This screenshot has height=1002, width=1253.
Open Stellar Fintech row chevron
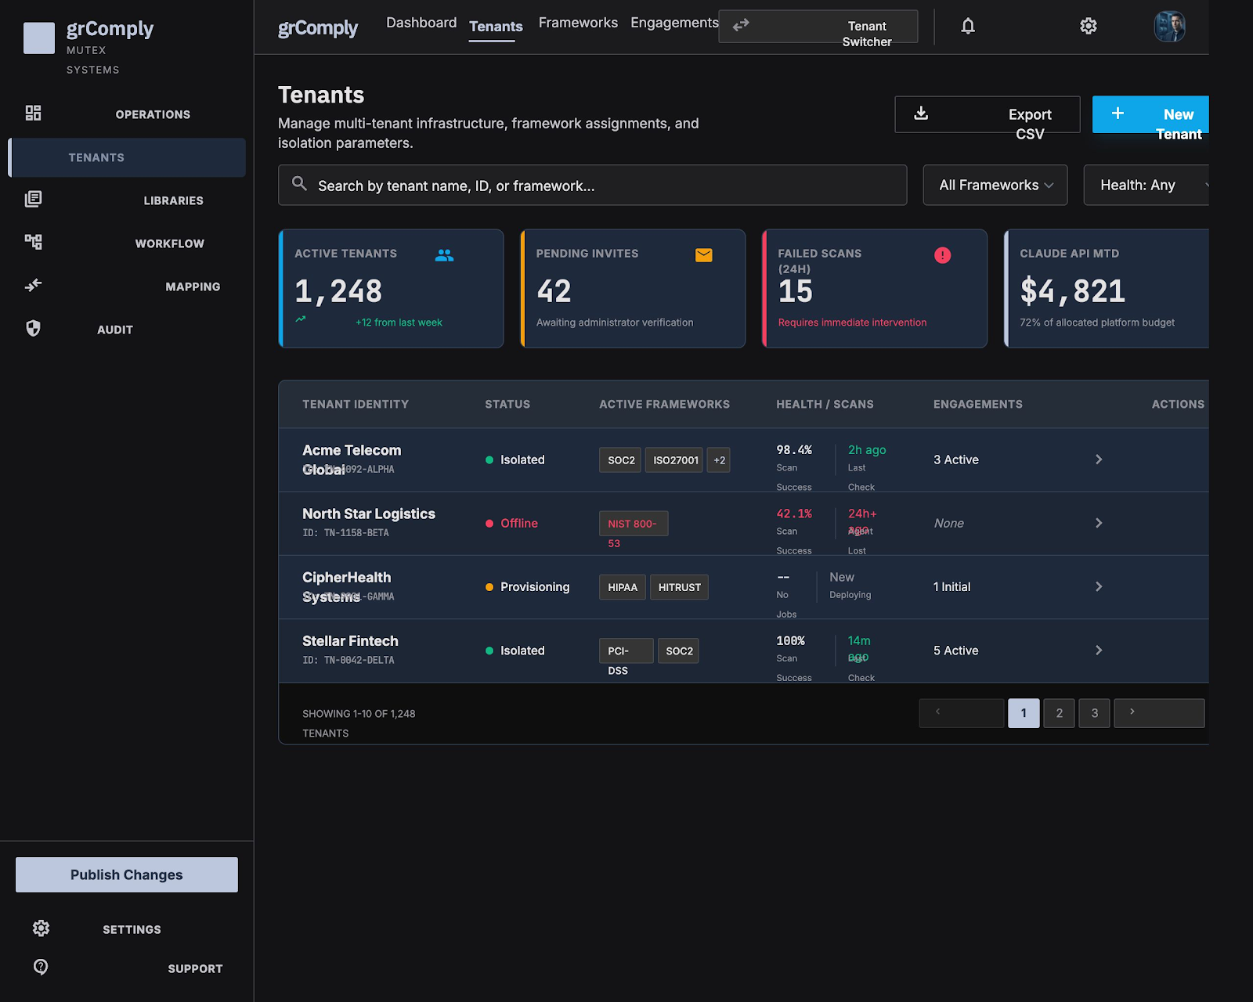pos(1099,651)
